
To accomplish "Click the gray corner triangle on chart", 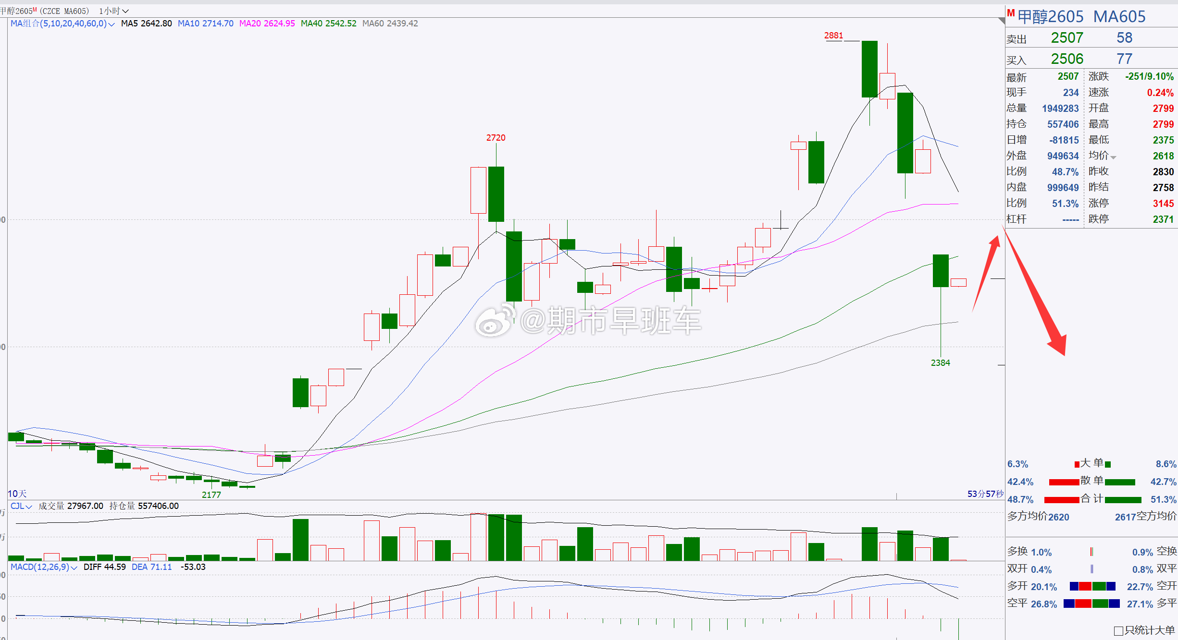I will click(x=1002, y=20).
